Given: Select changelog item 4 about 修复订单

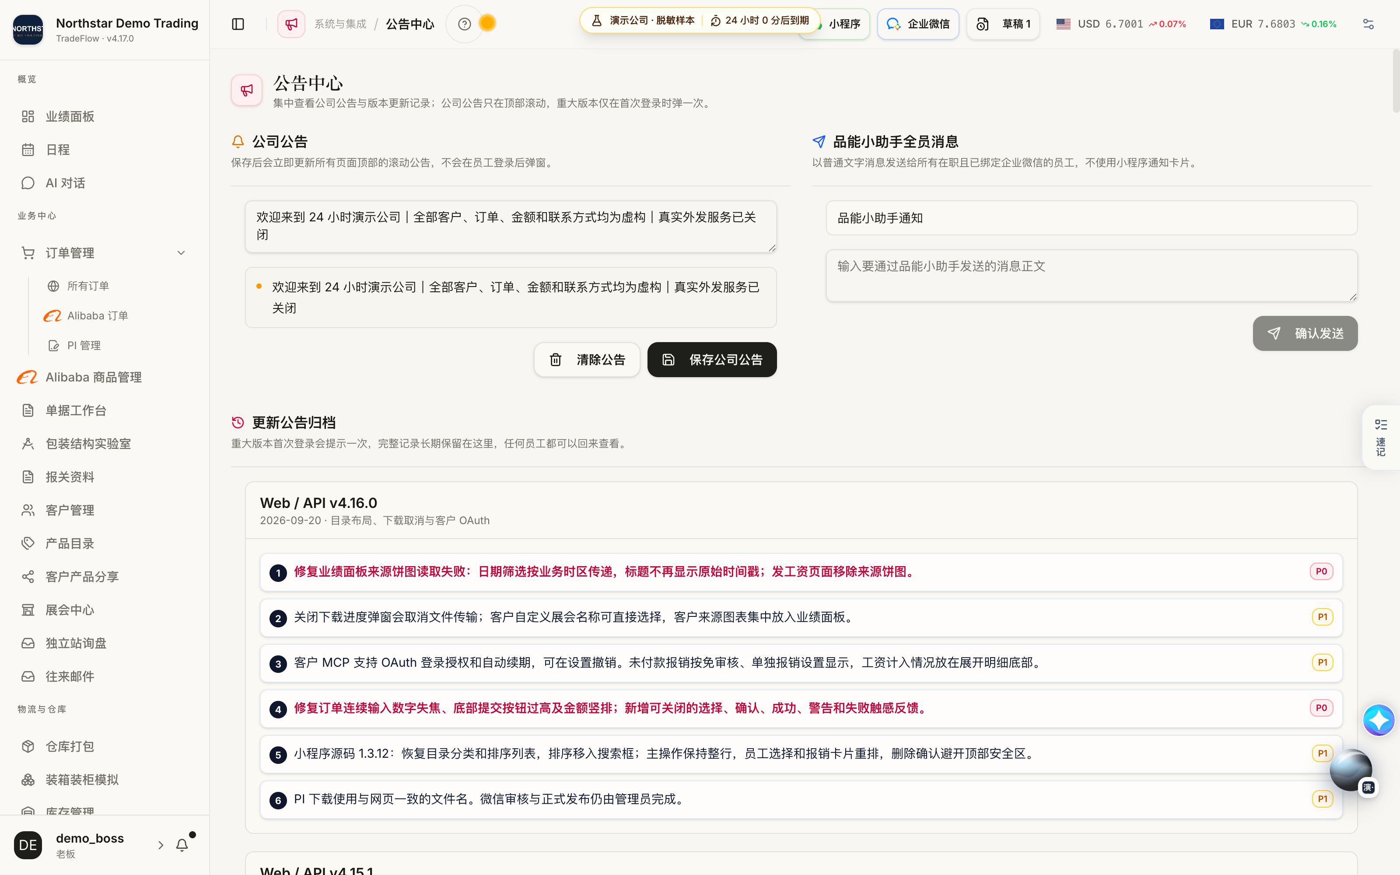Looking at the screenshot, I should [x=801, y=708].
